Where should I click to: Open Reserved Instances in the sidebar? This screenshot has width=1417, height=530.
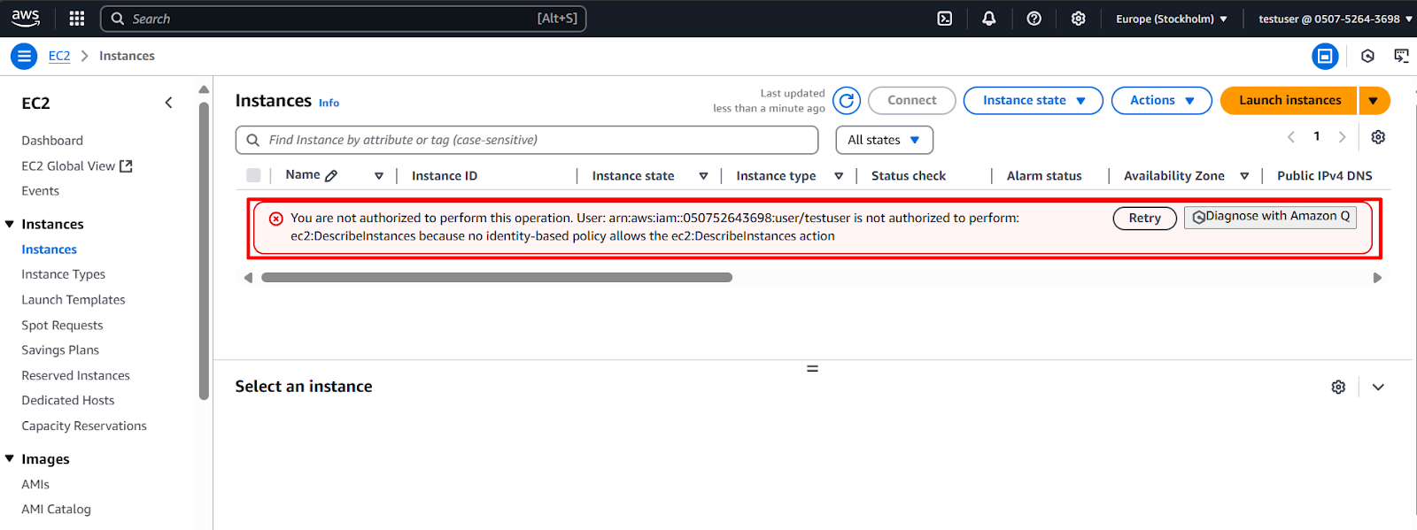(x=76, y=376)
